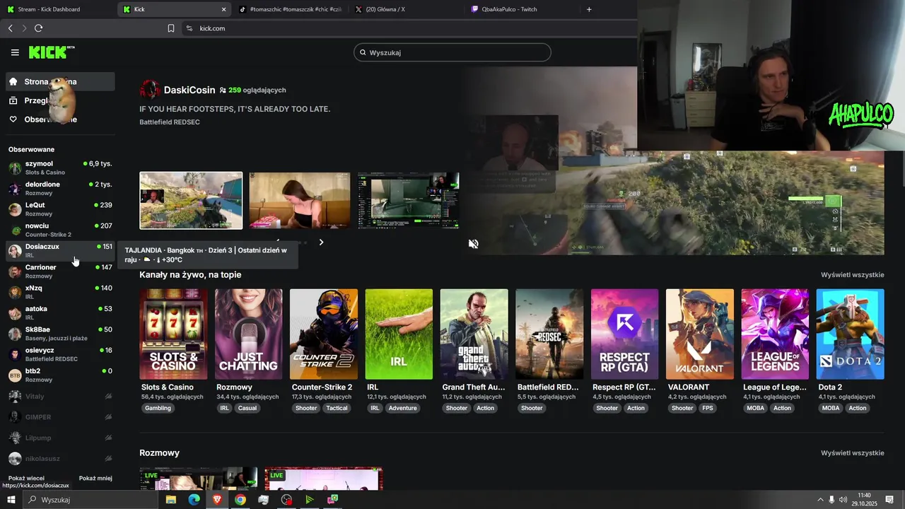This screenshot has height=509, width=905.
Task: Collapse list with Pokaż mniej
Action: coord(95,478)
